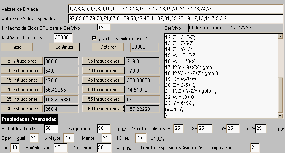The image size is (285, 153).
Task: Toggle the '¿De 0 a N instrucciones?' checkbox
Action: (94, 38)
